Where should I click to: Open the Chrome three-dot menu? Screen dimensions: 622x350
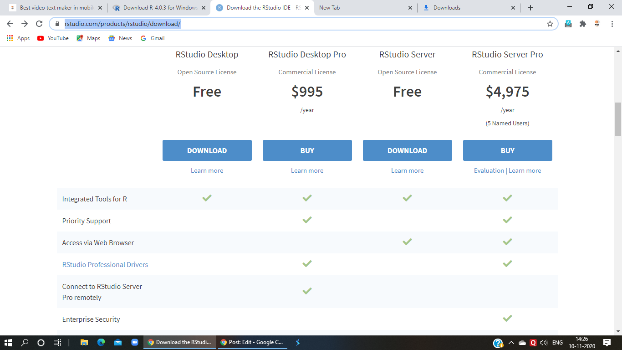[612, 24]
